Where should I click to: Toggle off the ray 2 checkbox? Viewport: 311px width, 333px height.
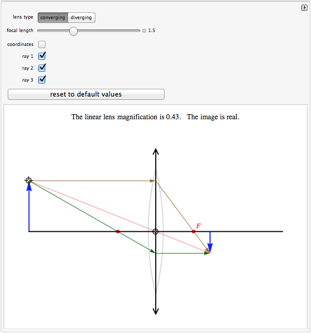pyautogui.click(x=42, y=68)
